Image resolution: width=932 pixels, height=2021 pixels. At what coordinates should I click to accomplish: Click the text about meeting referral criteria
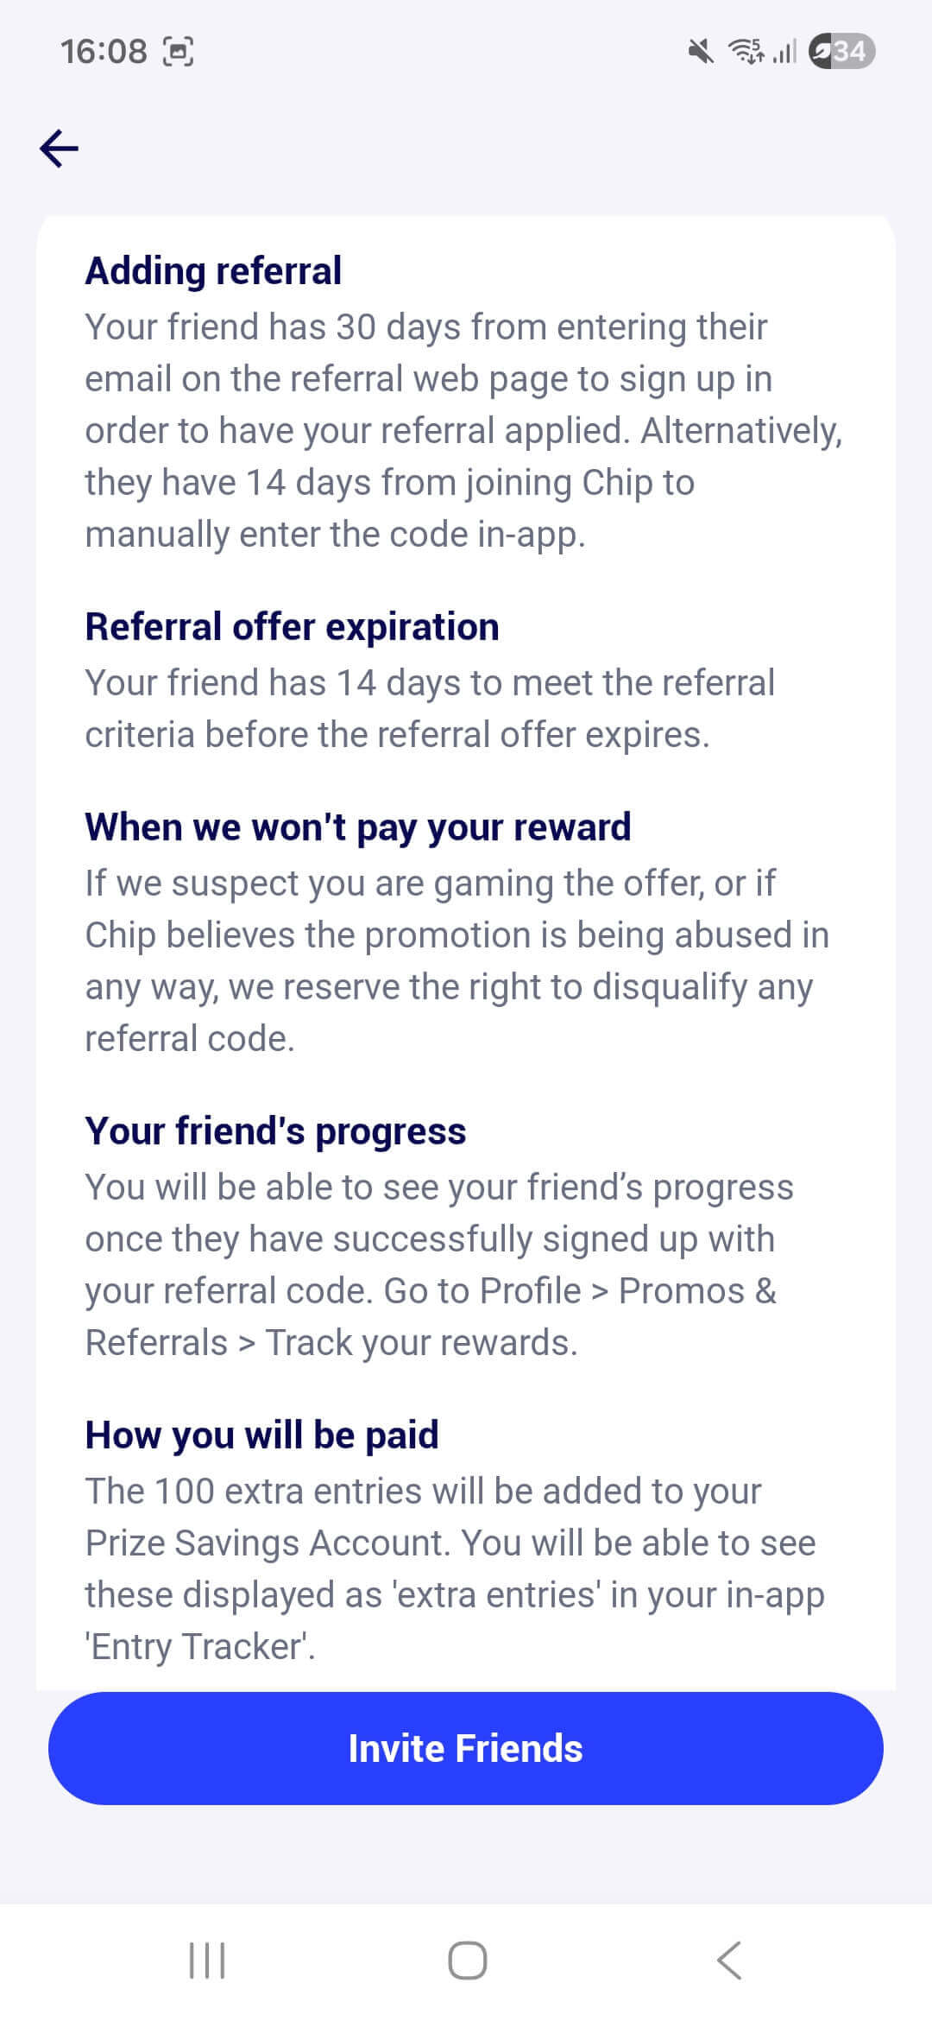click(x=430, y=708)
